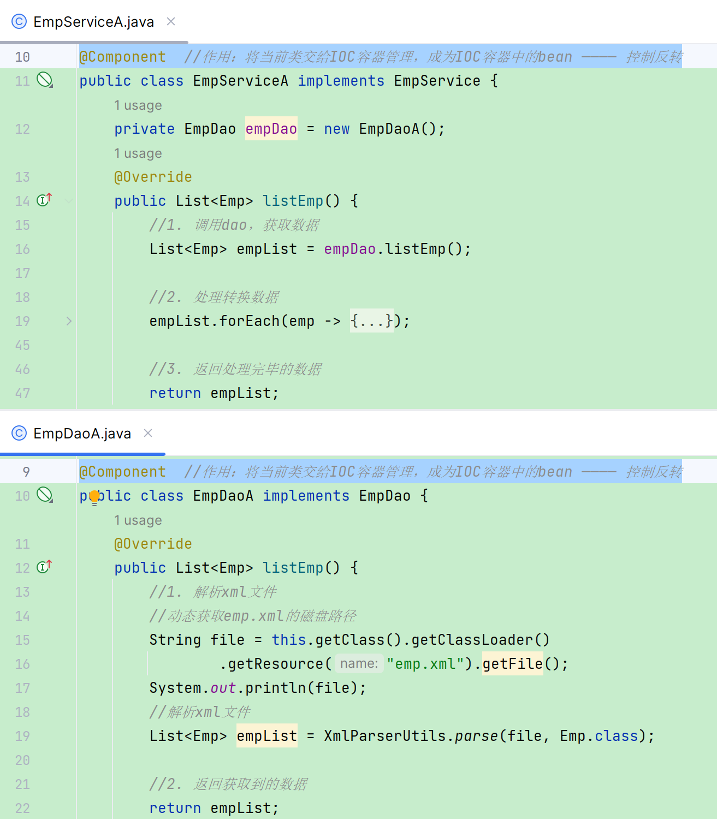Select the EmpDaoA.java tab
Viewport: 717px width, 819px height.
[x=82, y=434]
